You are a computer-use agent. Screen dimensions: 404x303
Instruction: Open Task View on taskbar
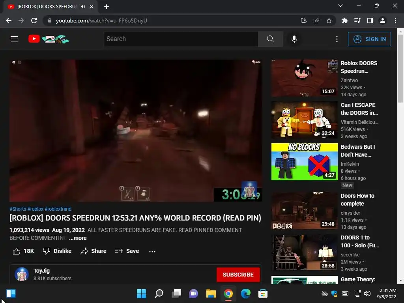[176, 294]
